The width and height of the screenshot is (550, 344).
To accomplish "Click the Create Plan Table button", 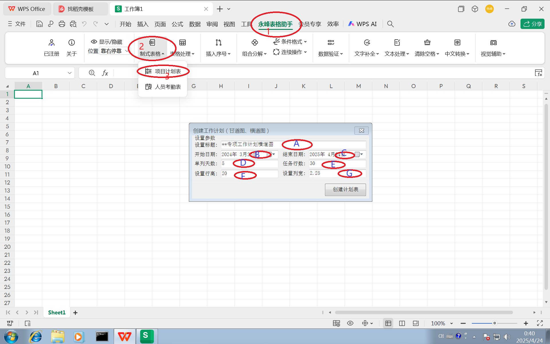I will pos(345,190).
